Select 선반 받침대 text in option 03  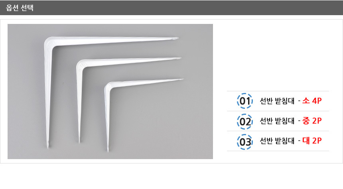point(277,141)
